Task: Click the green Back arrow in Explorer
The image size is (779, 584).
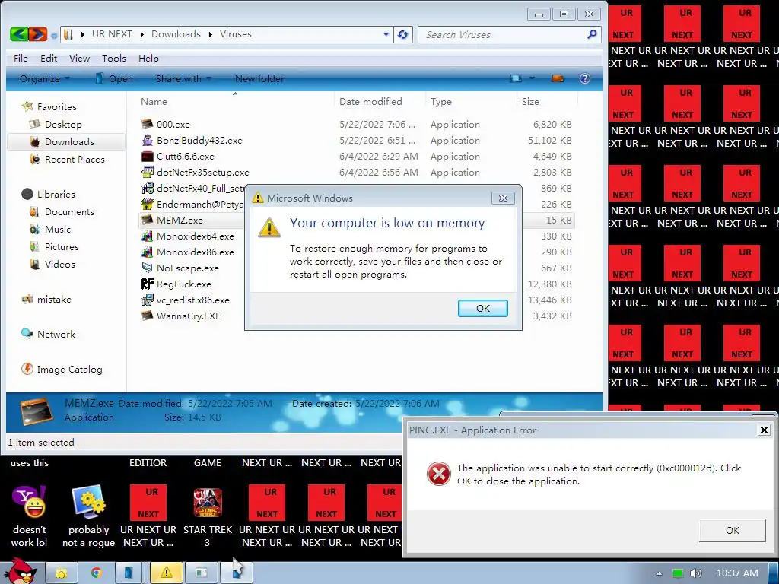Action: point(18,34)
